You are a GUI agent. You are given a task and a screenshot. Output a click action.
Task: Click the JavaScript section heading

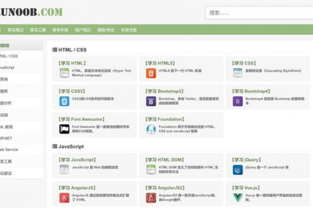click(x=71, y=146)
